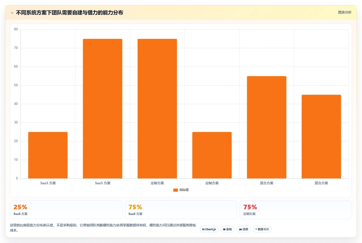Select the 定制方案 bar at value 75
This screenshot has height=243, width=362.
click(x=157, y=108)
